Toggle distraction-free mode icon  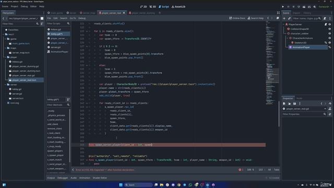coord(278,13)
